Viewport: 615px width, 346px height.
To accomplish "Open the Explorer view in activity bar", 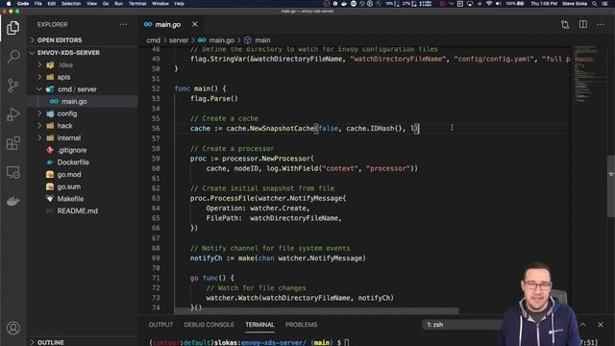I will coord(12,28).
